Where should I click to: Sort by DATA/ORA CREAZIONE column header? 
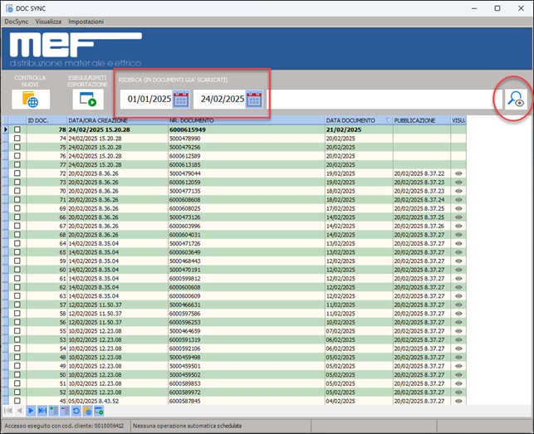pos(117,120)
